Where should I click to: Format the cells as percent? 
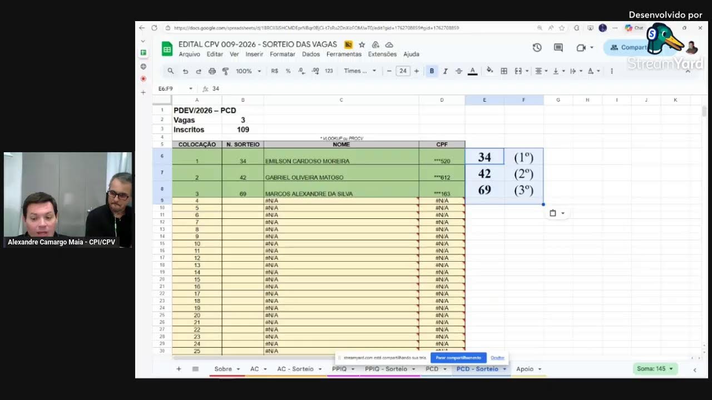pos(288,71)
